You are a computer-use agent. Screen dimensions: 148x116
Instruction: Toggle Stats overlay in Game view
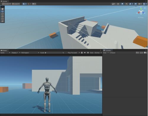tap(91, 53)
